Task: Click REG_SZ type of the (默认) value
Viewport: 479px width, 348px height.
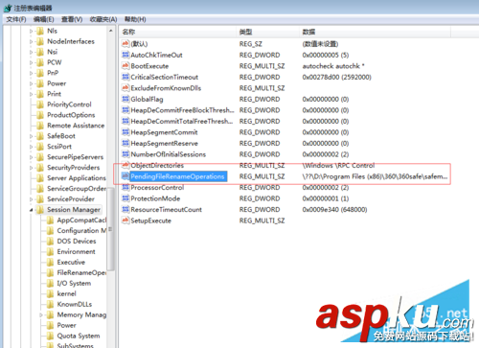Action: point(251,44)
